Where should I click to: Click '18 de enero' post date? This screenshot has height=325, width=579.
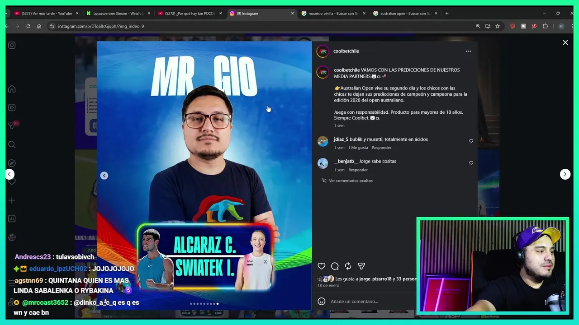tap(328, 286)
